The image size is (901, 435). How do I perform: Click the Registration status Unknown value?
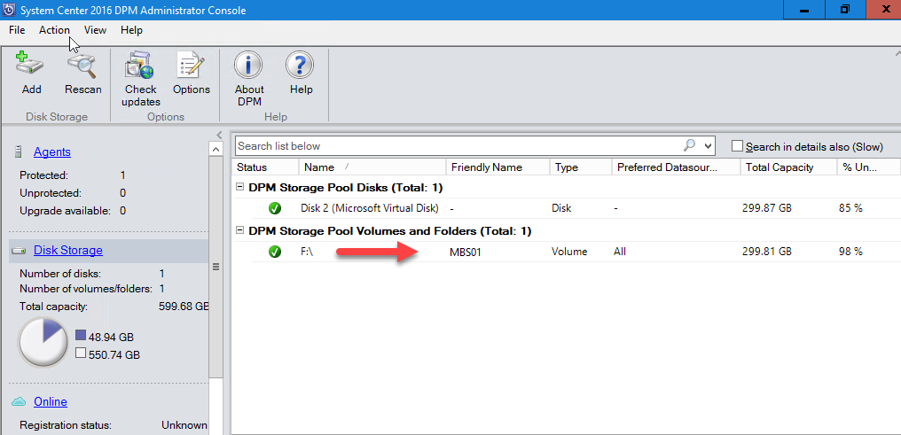tap(184, 425)
